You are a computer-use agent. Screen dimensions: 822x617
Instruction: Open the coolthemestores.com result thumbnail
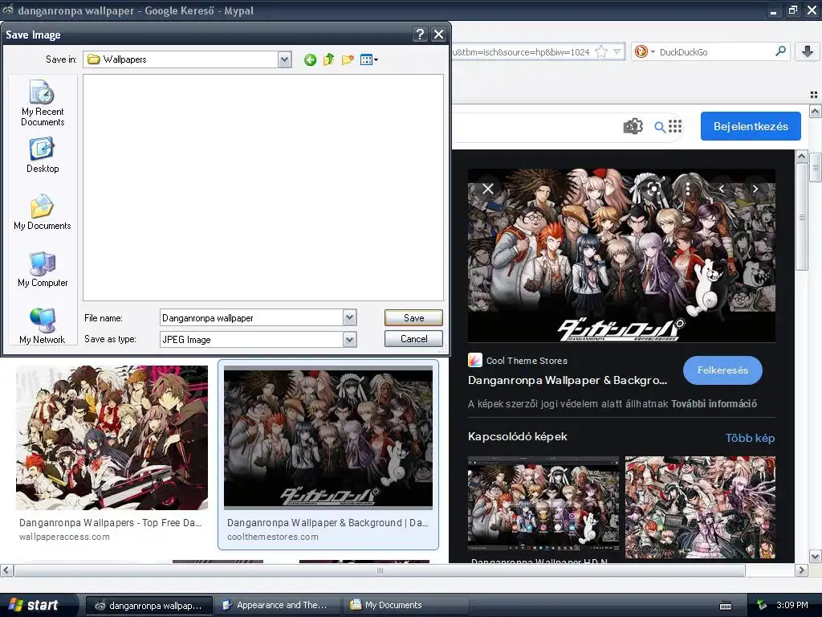click(x=328, y=438)
